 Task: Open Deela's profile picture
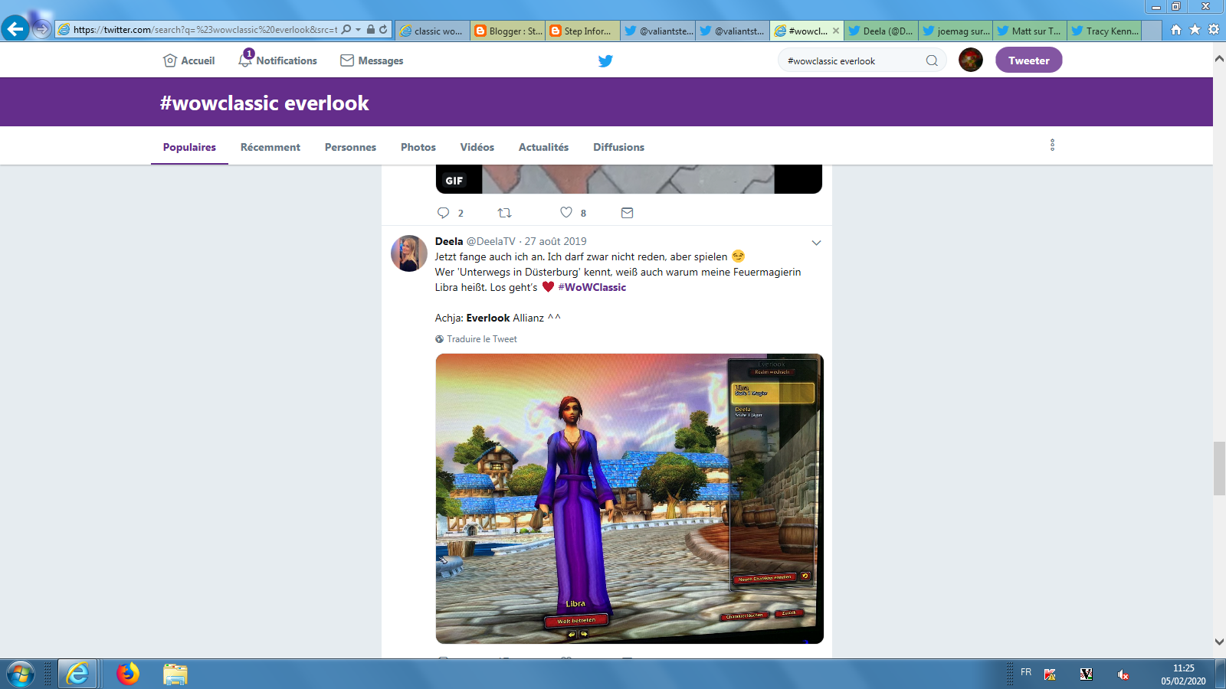tap(409, 253)
